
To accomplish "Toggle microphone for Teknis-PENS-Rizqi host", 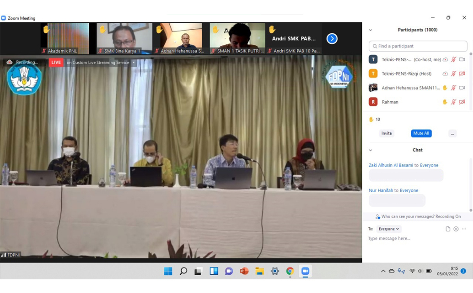I will pyautogui.click(x=453, y=73).
